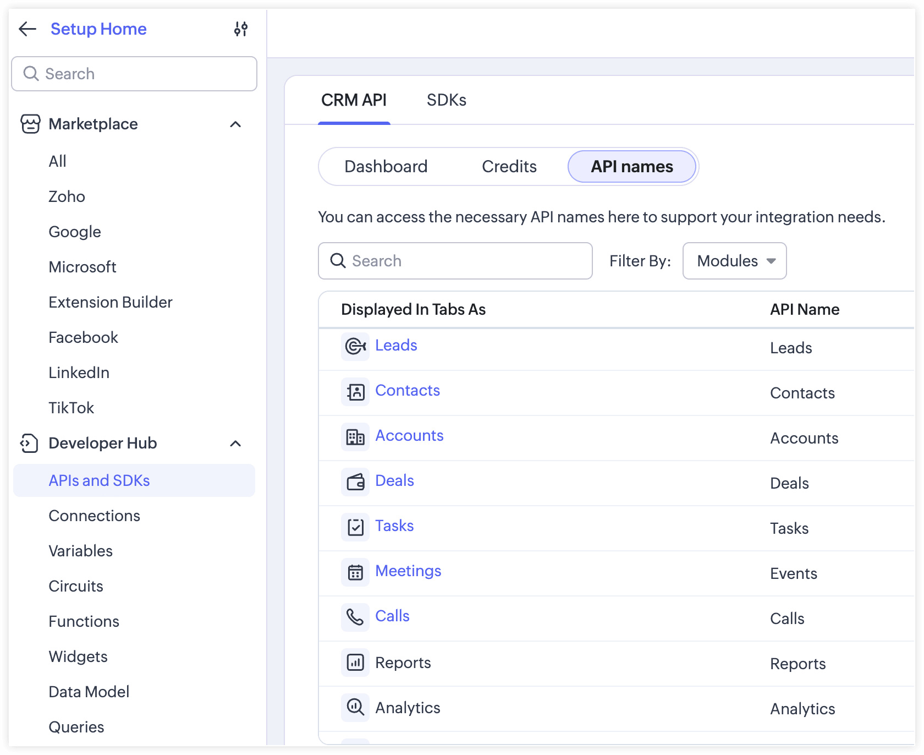Click the Leads module icon

(x=355, y=347)
